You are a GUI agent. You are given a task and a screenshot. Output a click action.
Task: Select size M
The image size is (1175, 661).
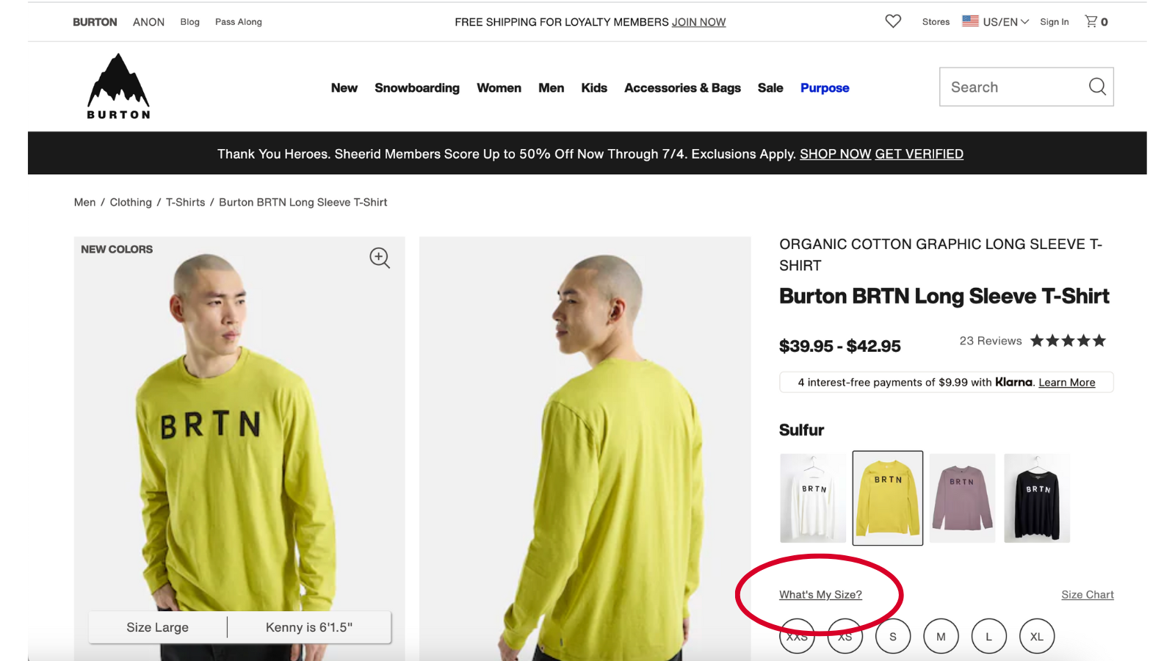[941, 636]
